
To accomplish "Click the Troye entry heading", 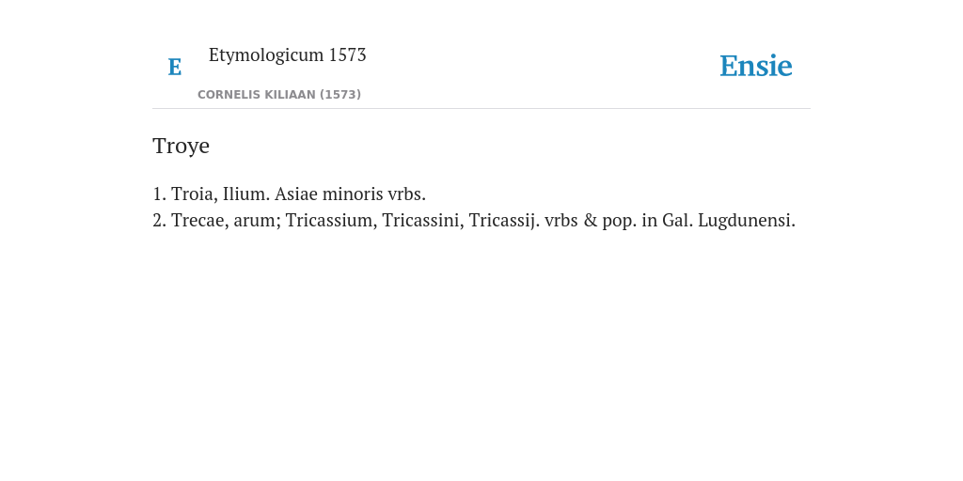I will coord(182,146).
